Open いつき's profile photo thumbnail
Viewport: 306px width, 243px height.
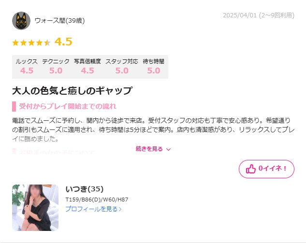tap(35, 208)
